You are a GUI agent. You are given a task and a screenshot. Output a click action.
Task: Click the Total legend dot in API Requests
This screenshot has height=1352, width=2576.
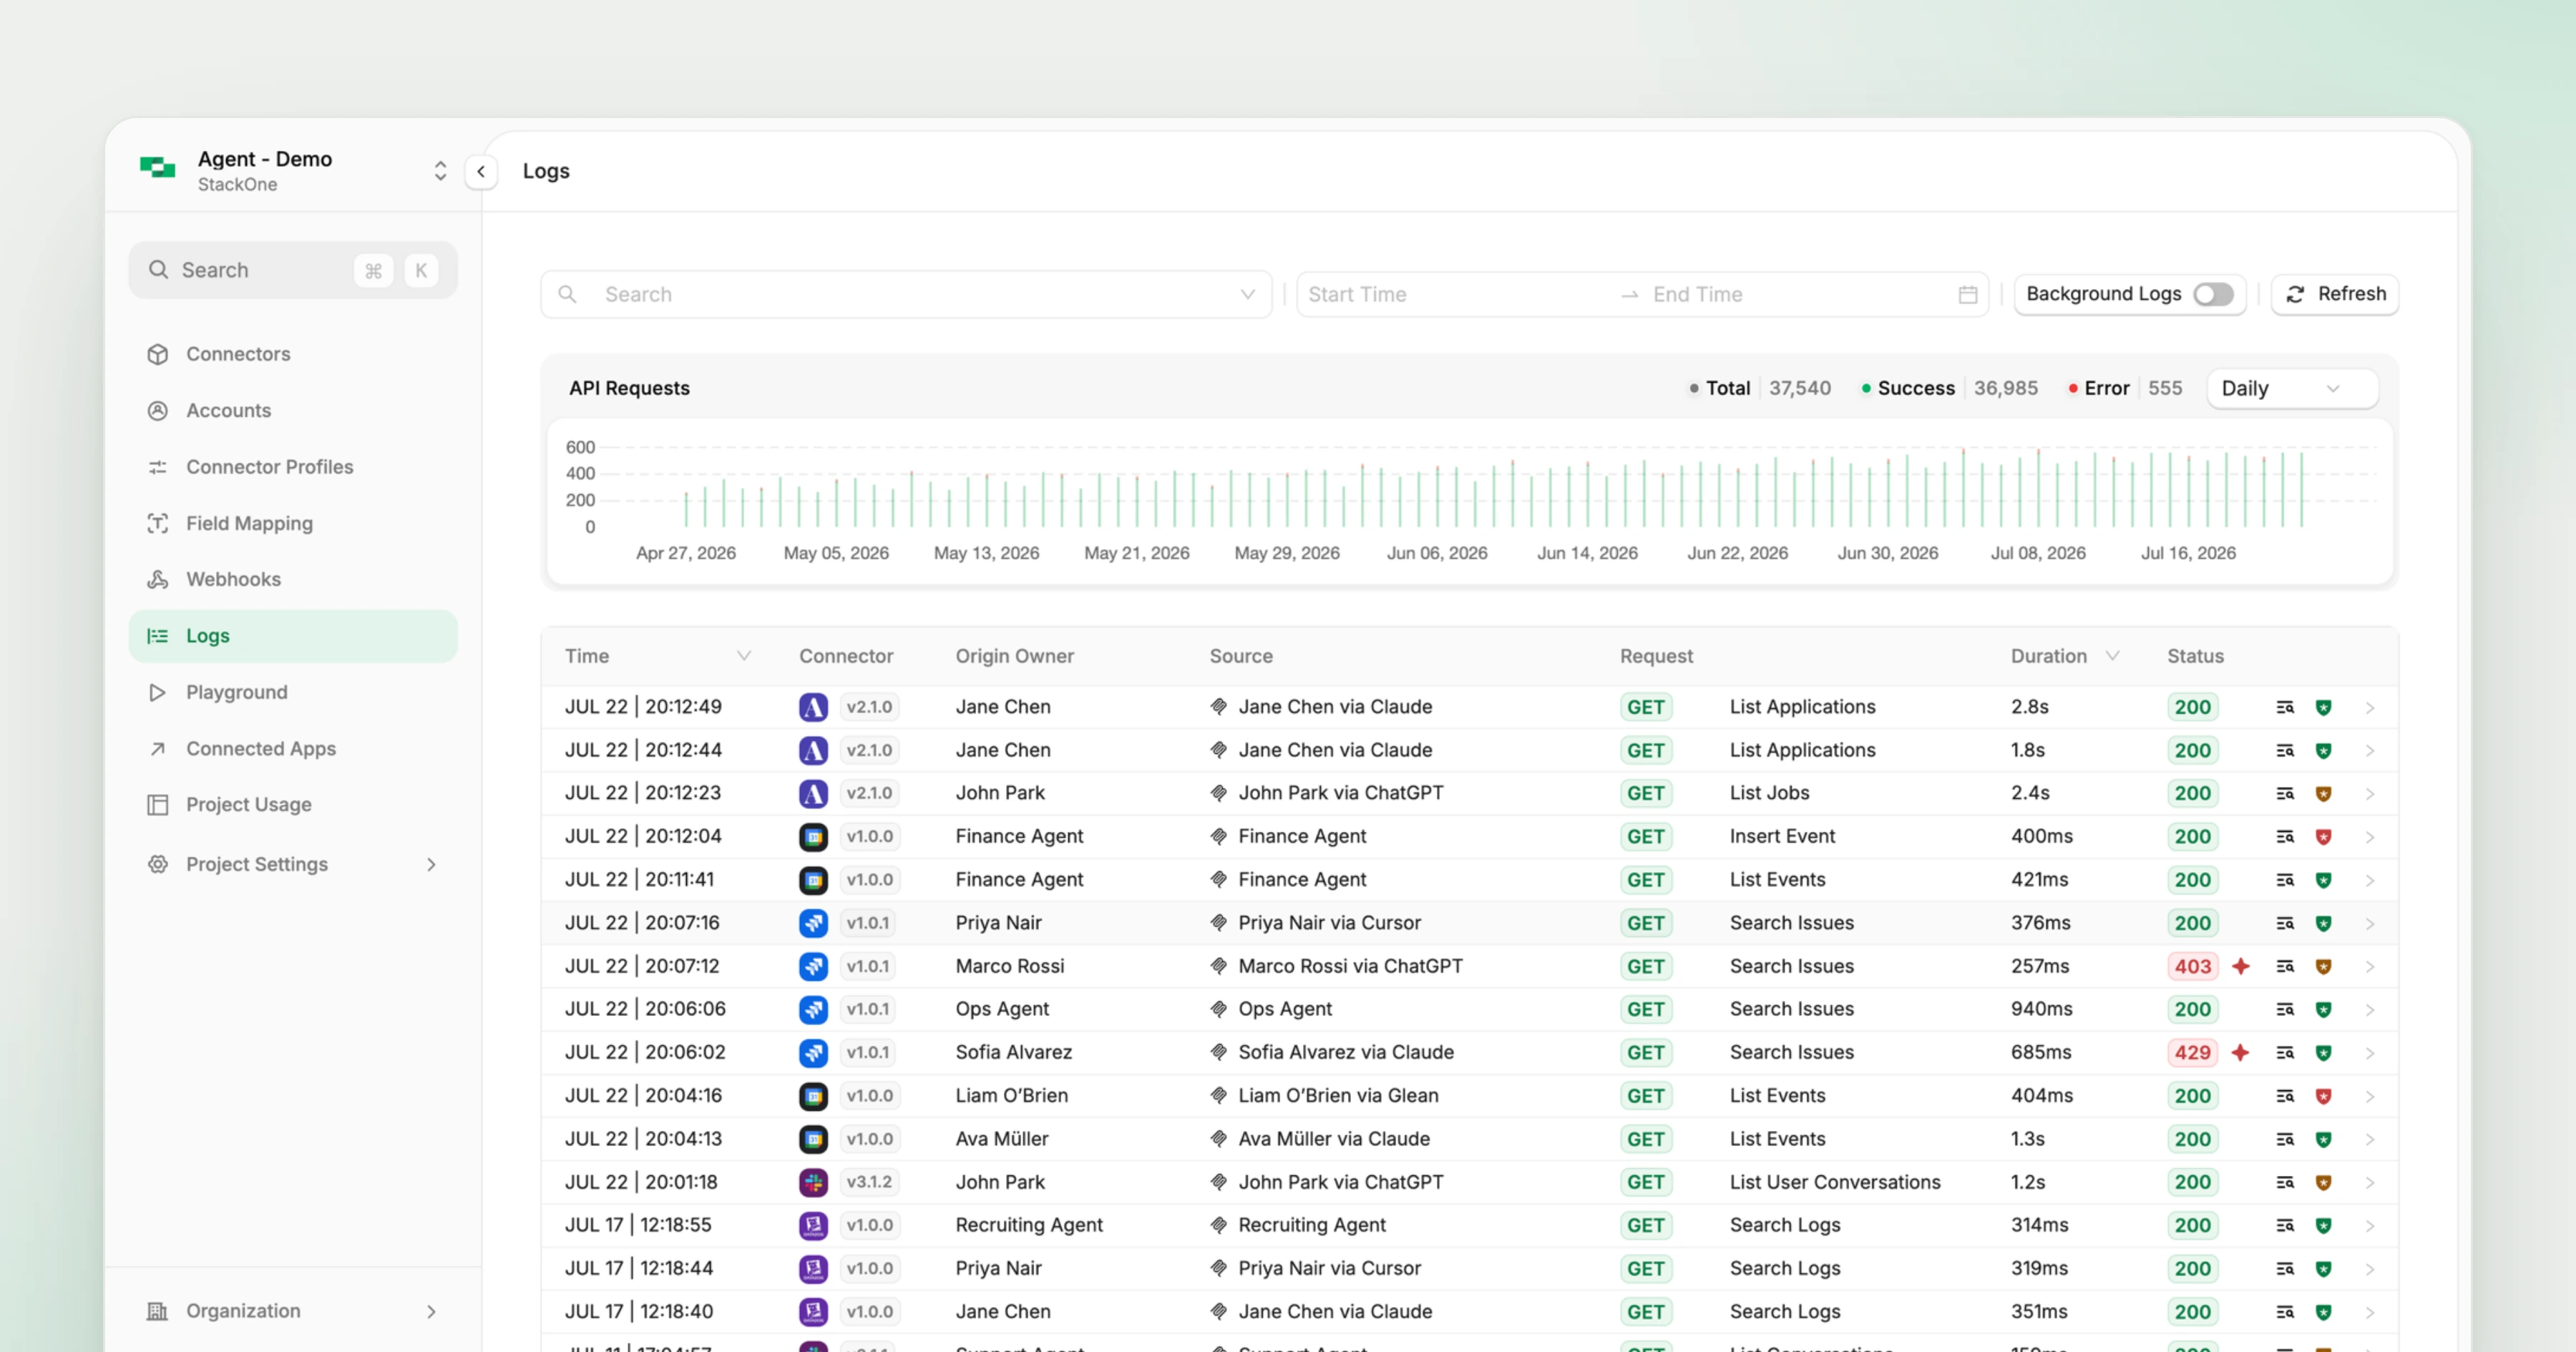(1694, 388)
